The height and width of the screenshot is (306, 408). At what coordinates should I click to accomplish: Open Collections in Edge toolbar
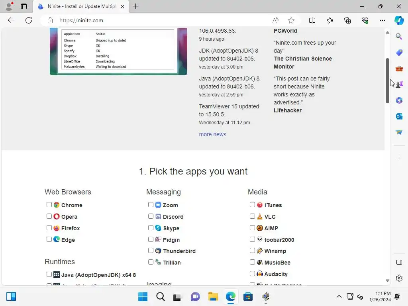click(347, 20)
